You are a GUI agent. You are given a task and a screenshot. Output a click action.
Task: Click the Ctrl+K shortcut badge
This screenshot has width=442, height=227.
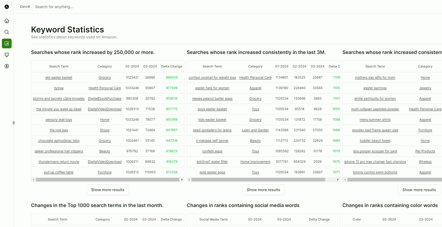point(25,7)
